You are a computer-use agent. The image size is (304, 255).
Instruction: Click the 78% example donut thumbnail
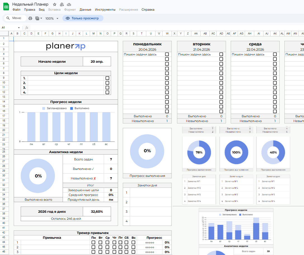coord(199,152)
